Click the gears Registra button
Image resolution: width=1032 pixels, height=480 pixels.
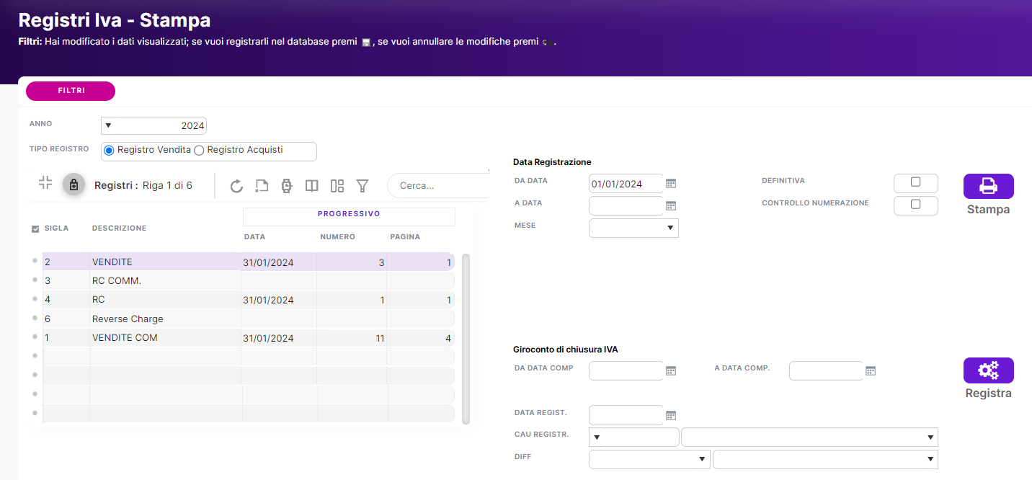(988, 370)
